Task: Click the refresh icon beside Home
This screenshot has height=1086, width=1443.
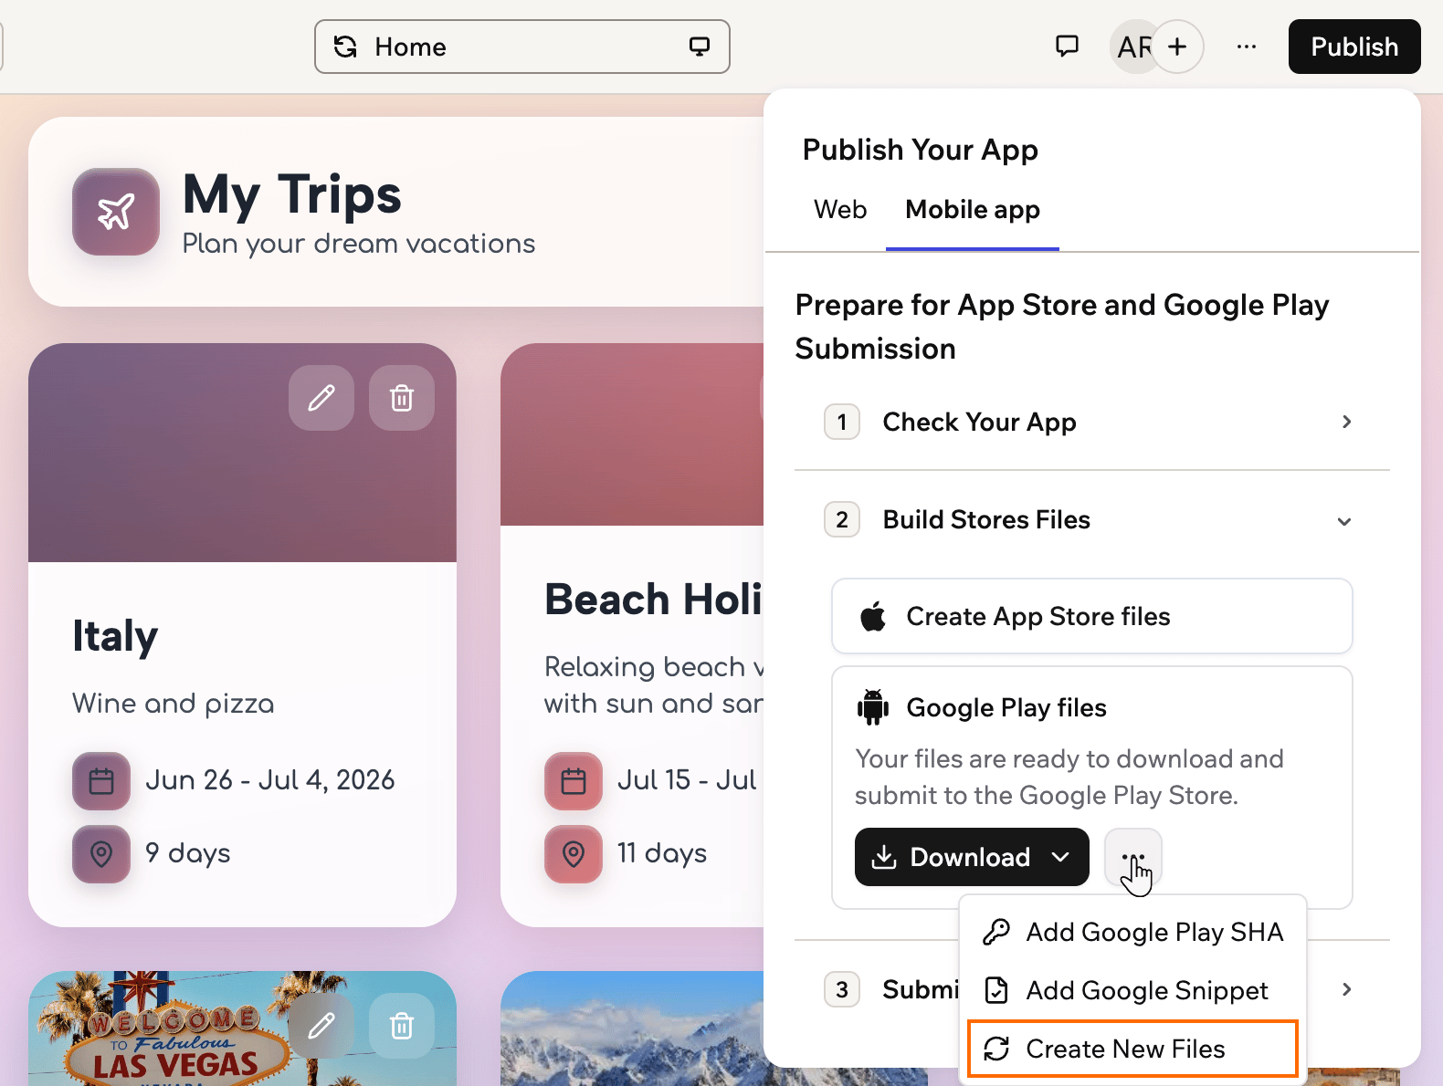Action: (x=345, y=47)
